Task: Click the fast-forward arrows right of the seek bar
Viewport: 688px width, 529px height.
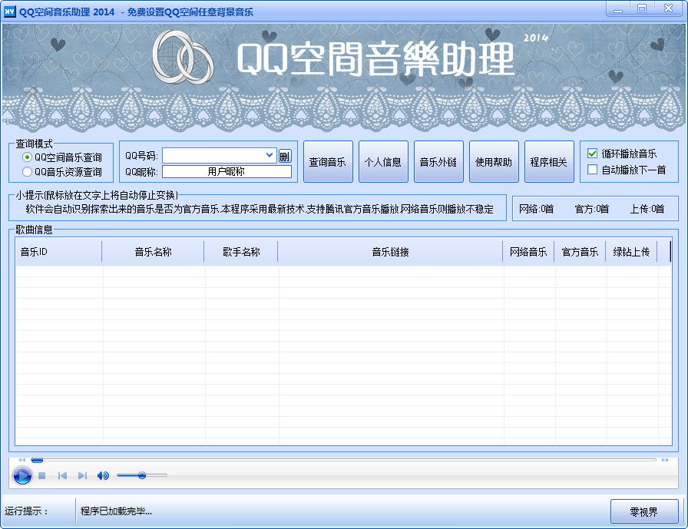Action: coord(665,460)
